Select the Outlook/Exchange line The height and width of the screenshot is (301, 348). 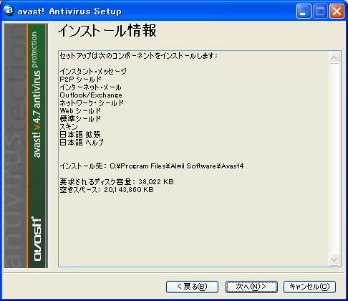[x=91, y=95]
